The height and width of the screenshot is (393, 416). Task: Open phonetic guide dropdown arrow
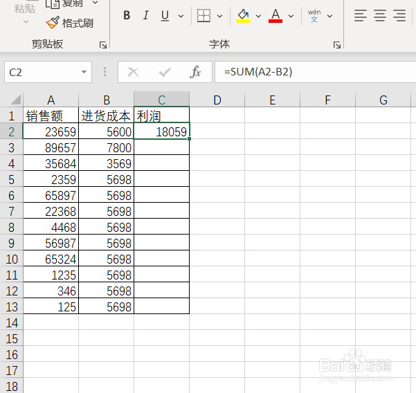[329, 16]
